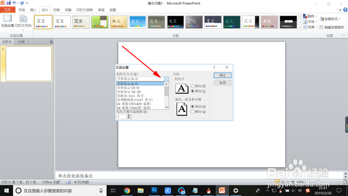The image size is (348, 196).
Task: Open theme Effects dropdown
Action: click(x=310, y=27)
